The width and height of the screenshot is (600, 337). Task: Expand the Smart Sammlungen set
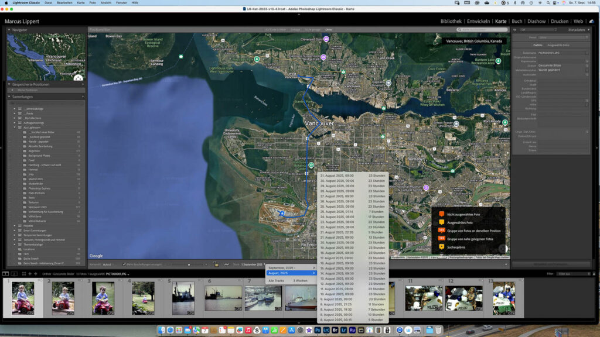pos(15,231)
